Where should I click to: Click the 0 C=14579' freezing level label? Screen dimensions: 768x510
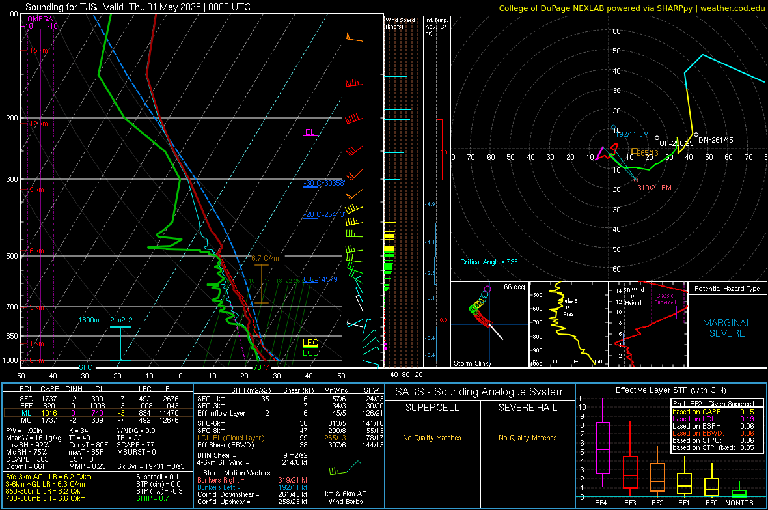click(321, 279)
